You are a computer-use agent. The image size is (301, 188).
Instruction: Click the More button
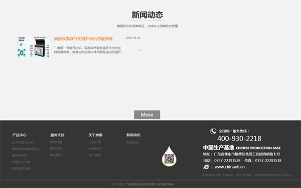pos(147,114)
